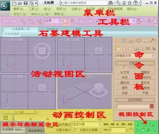Open 关键点过滤器... key filters
159x134 pixels.
click(90, 130)
